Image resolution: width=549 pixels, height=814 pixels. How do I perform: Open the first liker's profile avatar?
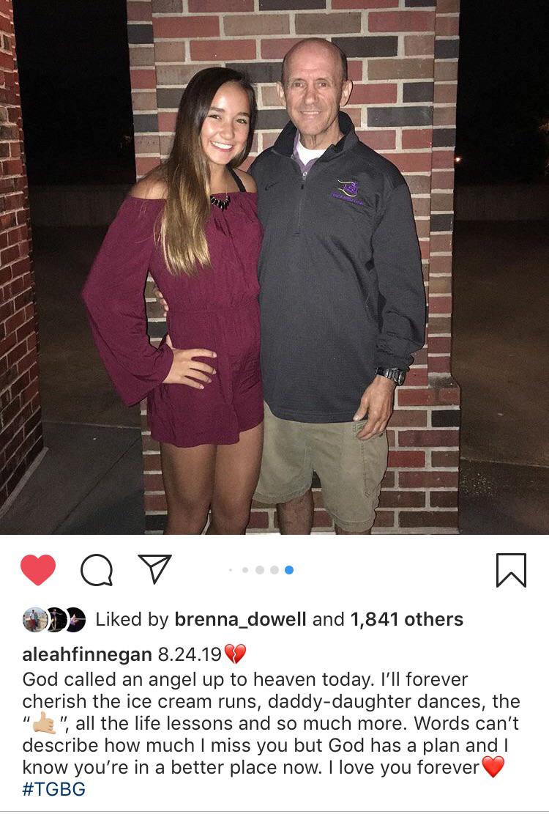(34, 619)
